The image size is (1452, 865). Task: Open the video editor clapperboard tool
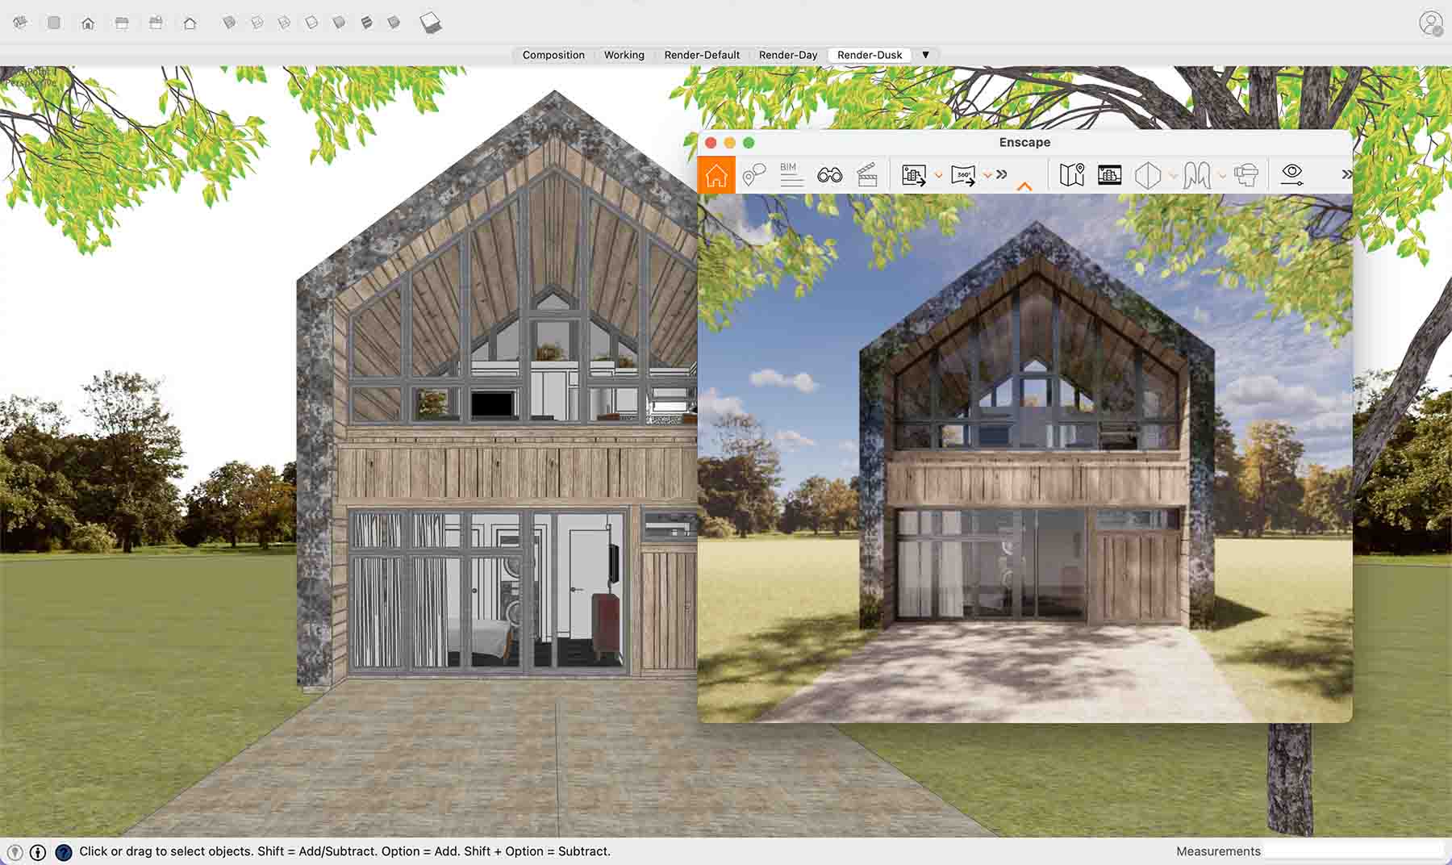tap(868, 175)
